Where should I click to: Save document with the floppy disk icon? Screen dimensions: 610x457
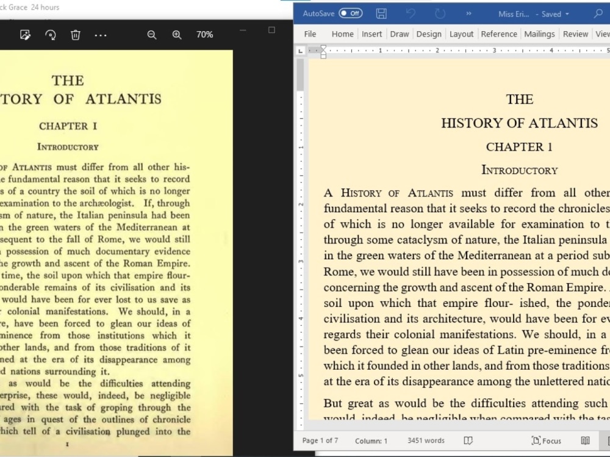[381, 13]
